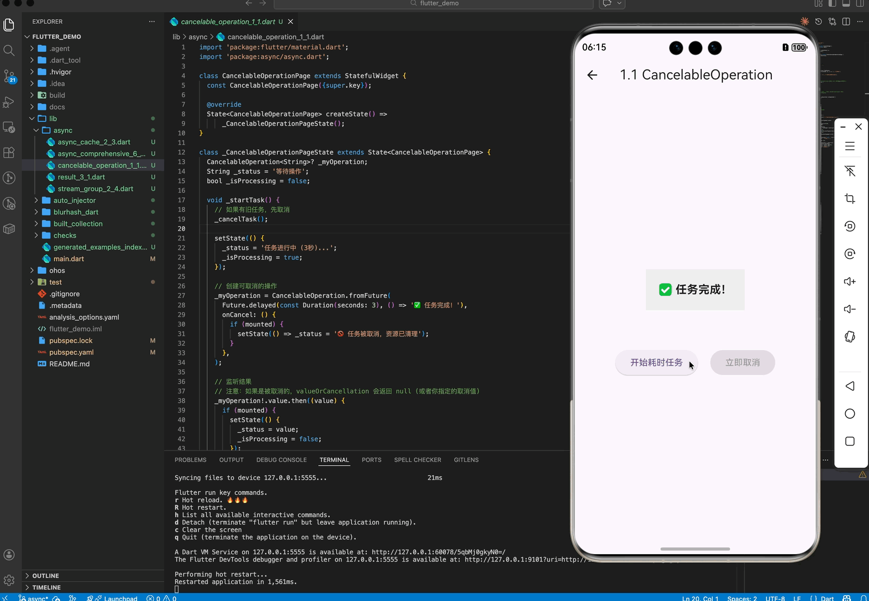Screen dimensions: 869x601
Task: Open the Manage gear icon
Action: pyautogui.click(x=9, y=580)
